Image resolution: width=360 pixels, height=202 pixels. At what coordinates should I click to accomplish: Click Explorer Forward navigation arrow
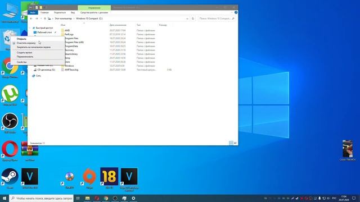coord(37,19)
